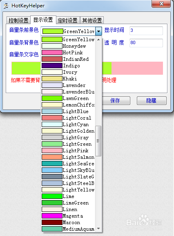Pick LightSalmon from the color list
The height and width of the screenshot is (236, 174).
68,157
